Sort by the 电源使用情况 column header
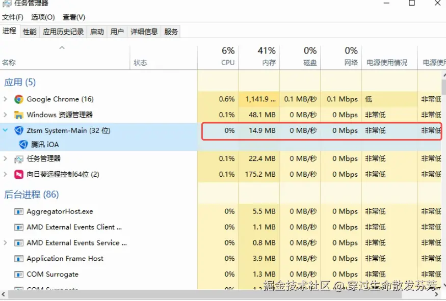Viewport: 446px width, 301px height. point(389,58)
